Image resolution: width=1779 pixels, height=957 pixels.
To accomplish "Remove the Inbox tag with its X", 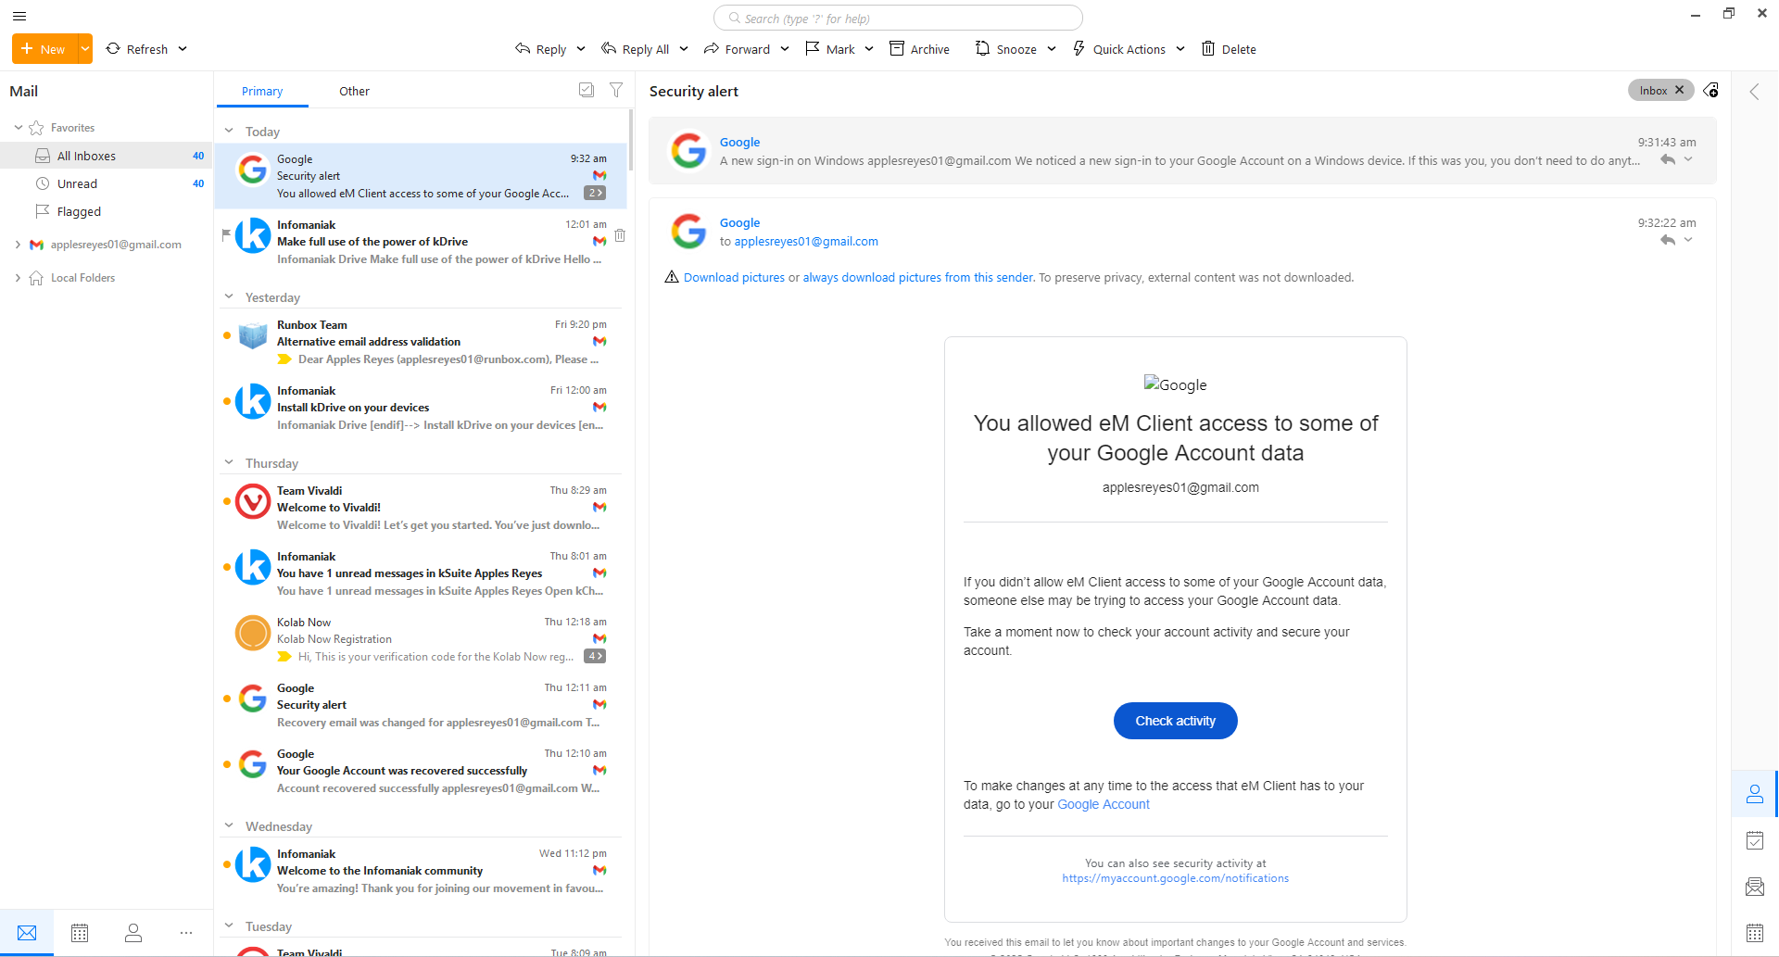I will (1679, 90).
